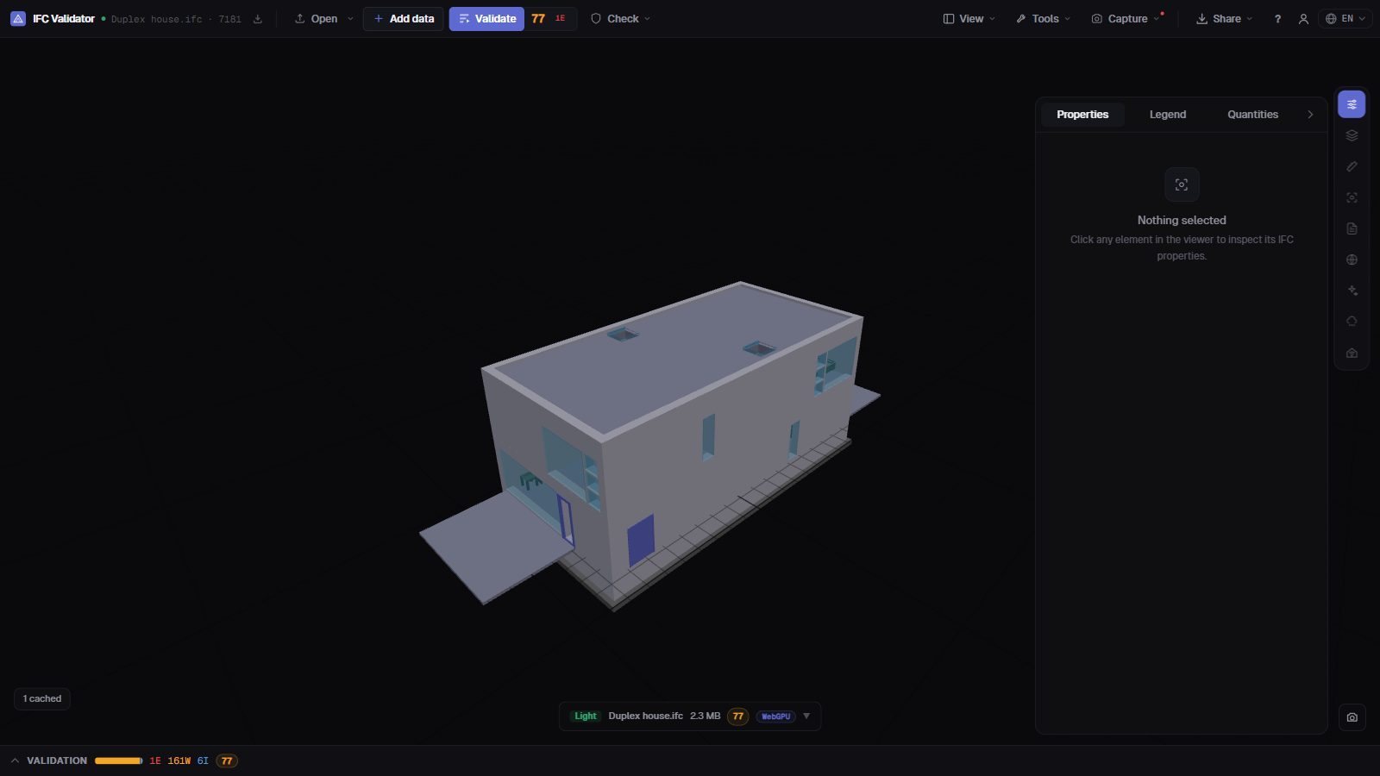1380x776 pixels.
Task: Click the 77 score next to Validate
Action: pos(538,19)
